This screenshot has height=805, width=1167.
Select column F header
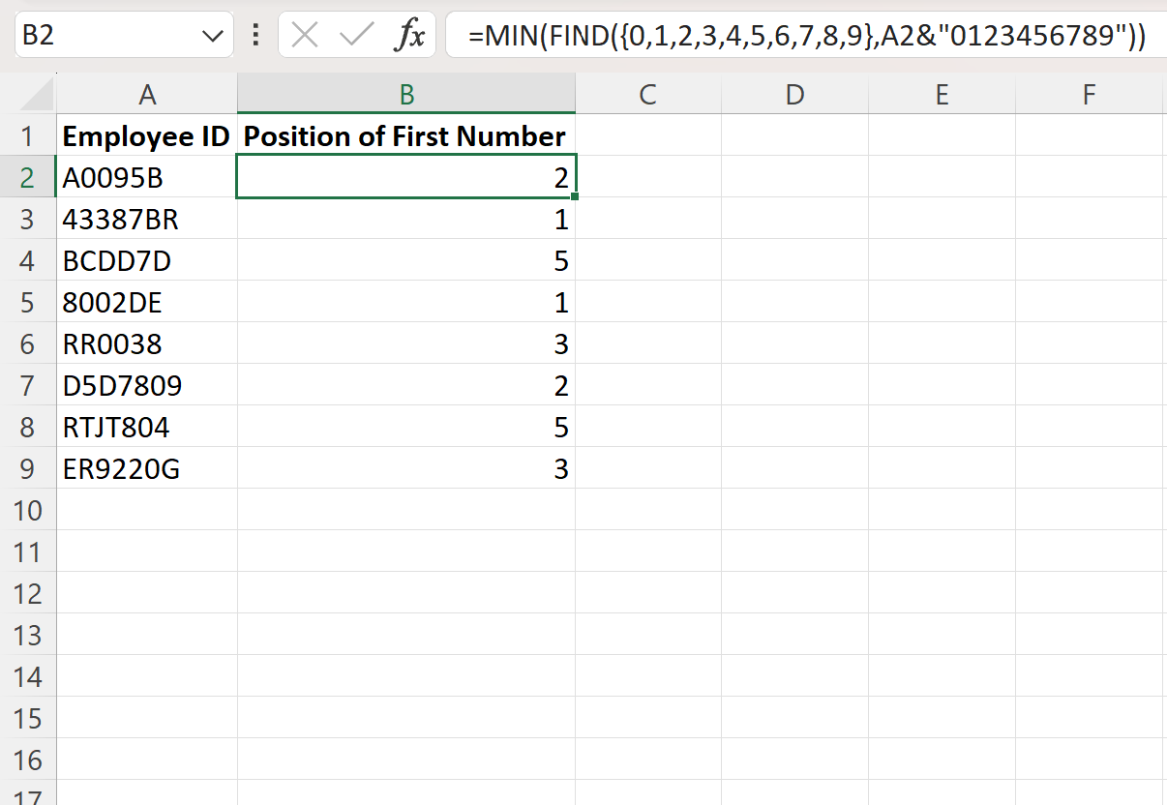[1089, 94]
